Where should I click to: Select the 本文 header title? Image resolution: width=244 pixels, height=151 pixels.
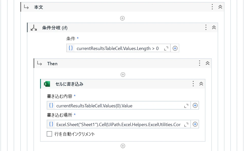pos(38,7)
